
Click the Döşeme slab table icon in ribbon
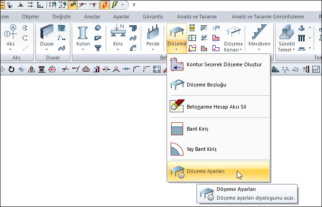pyautogui.click(x=177, y=32)
